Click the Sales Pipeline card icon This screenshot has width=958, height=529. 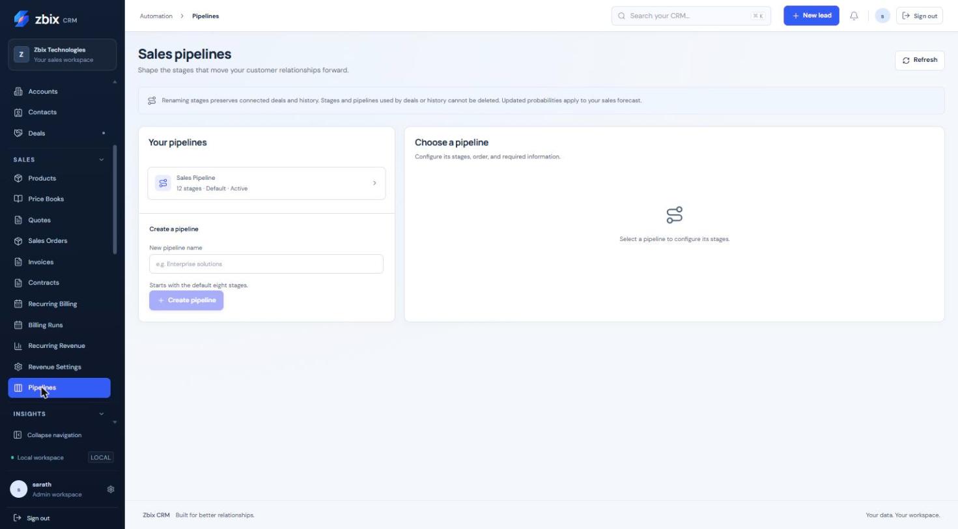pos(163,183)
